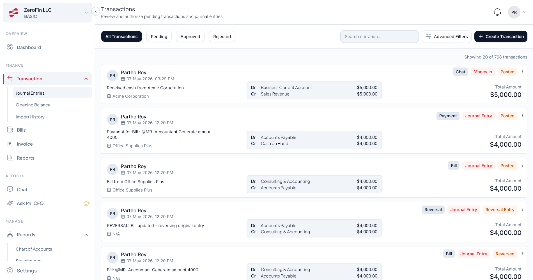Switch to the Pending tab

159,36
